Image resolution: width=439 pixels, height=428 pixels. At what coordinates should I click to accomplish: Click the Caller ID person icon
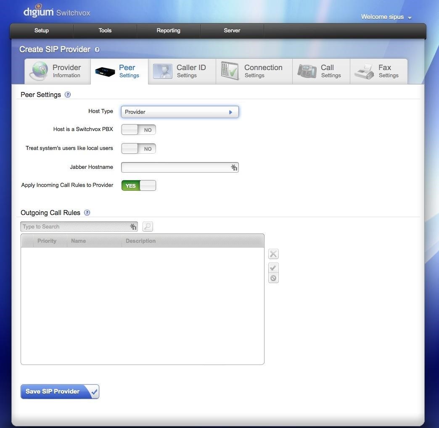pyautogui.click(x=163, y=71)
